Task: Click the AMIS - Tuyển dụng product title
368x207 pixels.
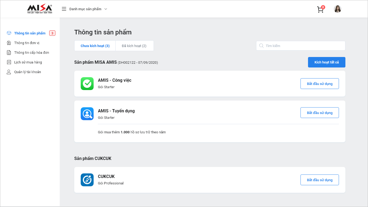Action: click(116, 111)
